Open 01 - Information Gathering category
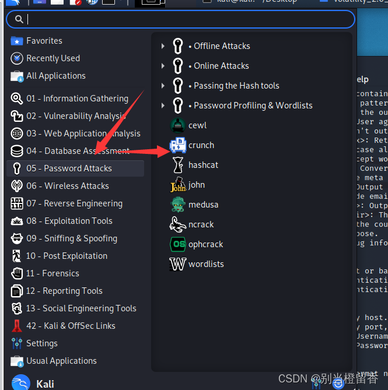The image size is (388, 390). pyautogui.click(x=75, y=99)
